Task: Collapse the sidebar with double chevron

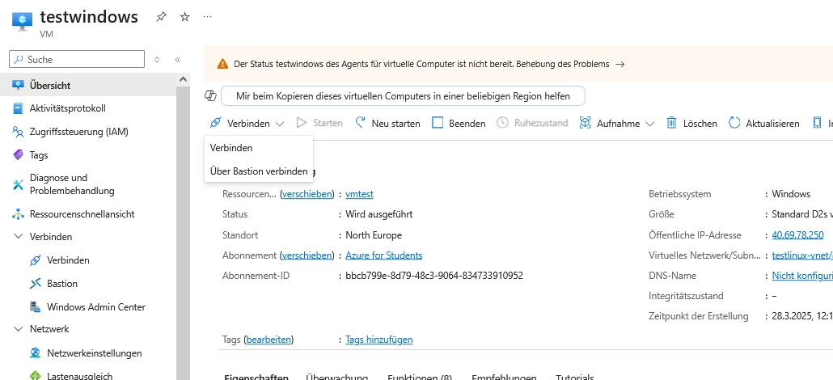Action: tap(178, 60)
